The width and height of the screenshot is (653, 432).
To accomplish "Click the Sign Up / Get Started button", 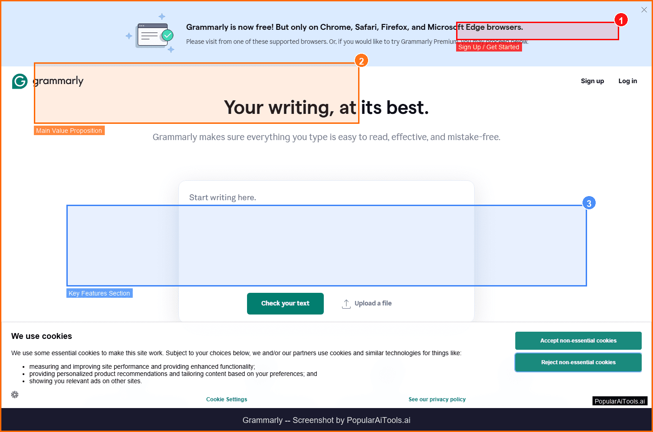I will [x=489, y=47].
